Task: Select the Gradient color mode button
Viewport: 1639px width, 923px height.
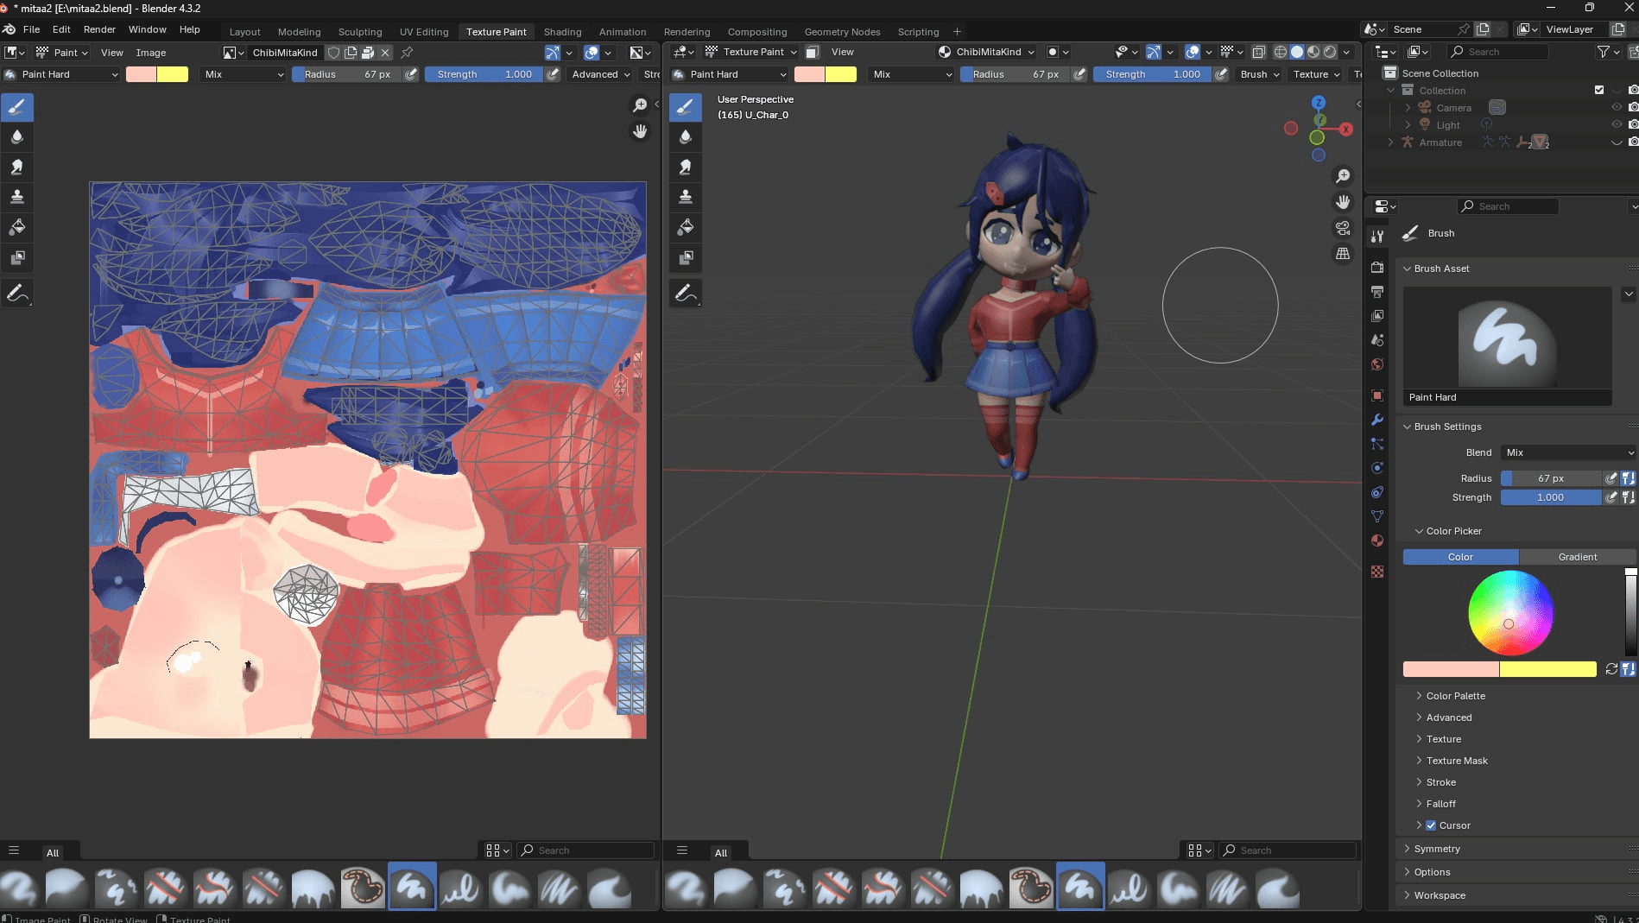Action: (1577, 557)
